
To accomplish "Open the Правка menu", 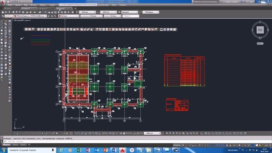I will (x=18, y=5).
